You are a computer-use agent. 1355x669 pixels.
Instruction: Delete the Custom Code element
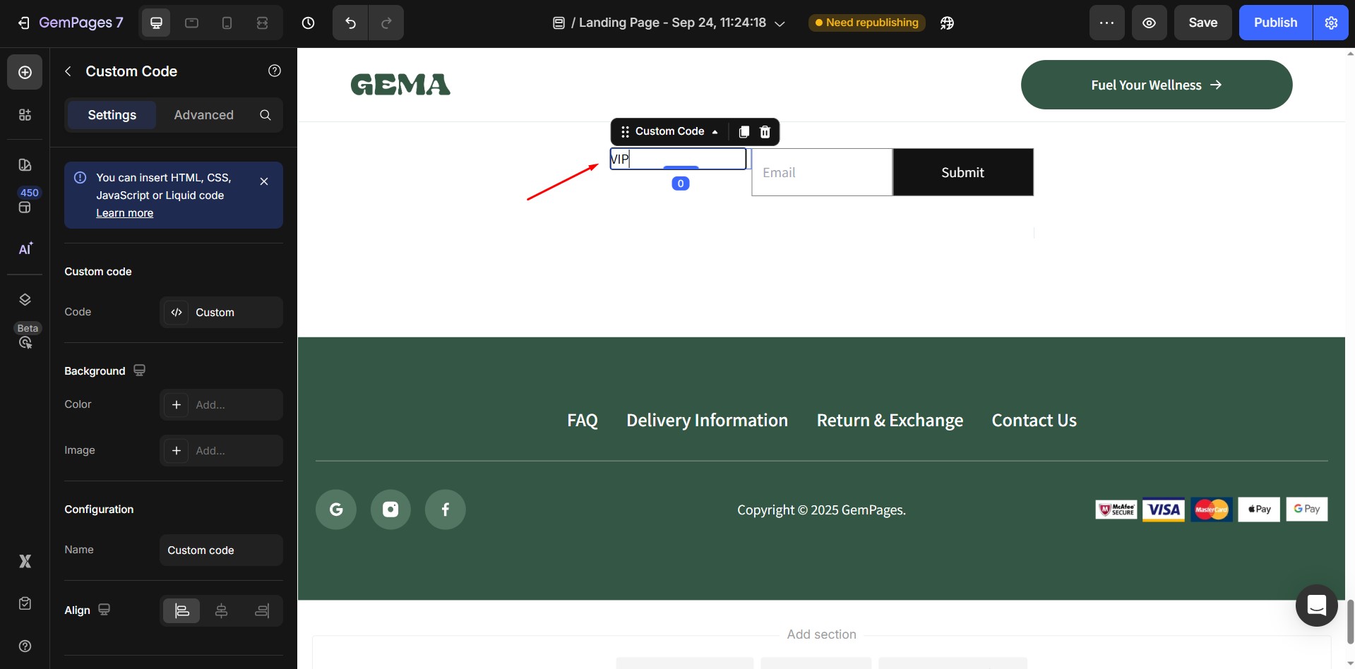pos(765,132)
